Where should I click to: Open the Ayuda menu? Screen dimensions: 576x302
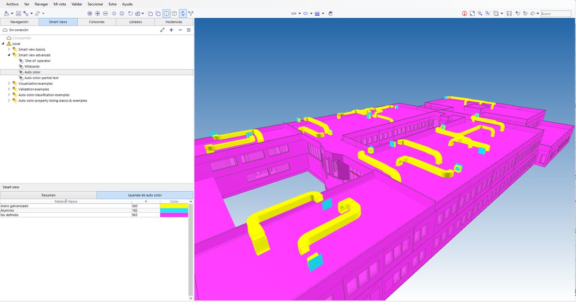(x=127, y=4)
